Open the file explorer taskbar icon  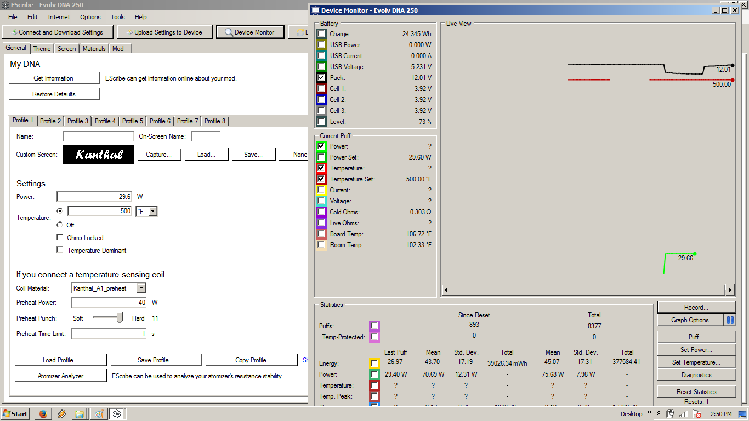click(x=80, y=414)
